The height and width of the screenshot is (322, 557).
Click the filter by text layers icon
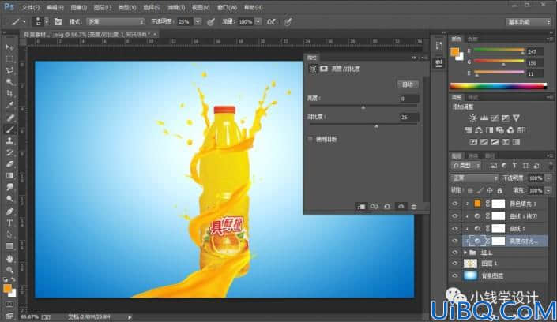point(514,166)
